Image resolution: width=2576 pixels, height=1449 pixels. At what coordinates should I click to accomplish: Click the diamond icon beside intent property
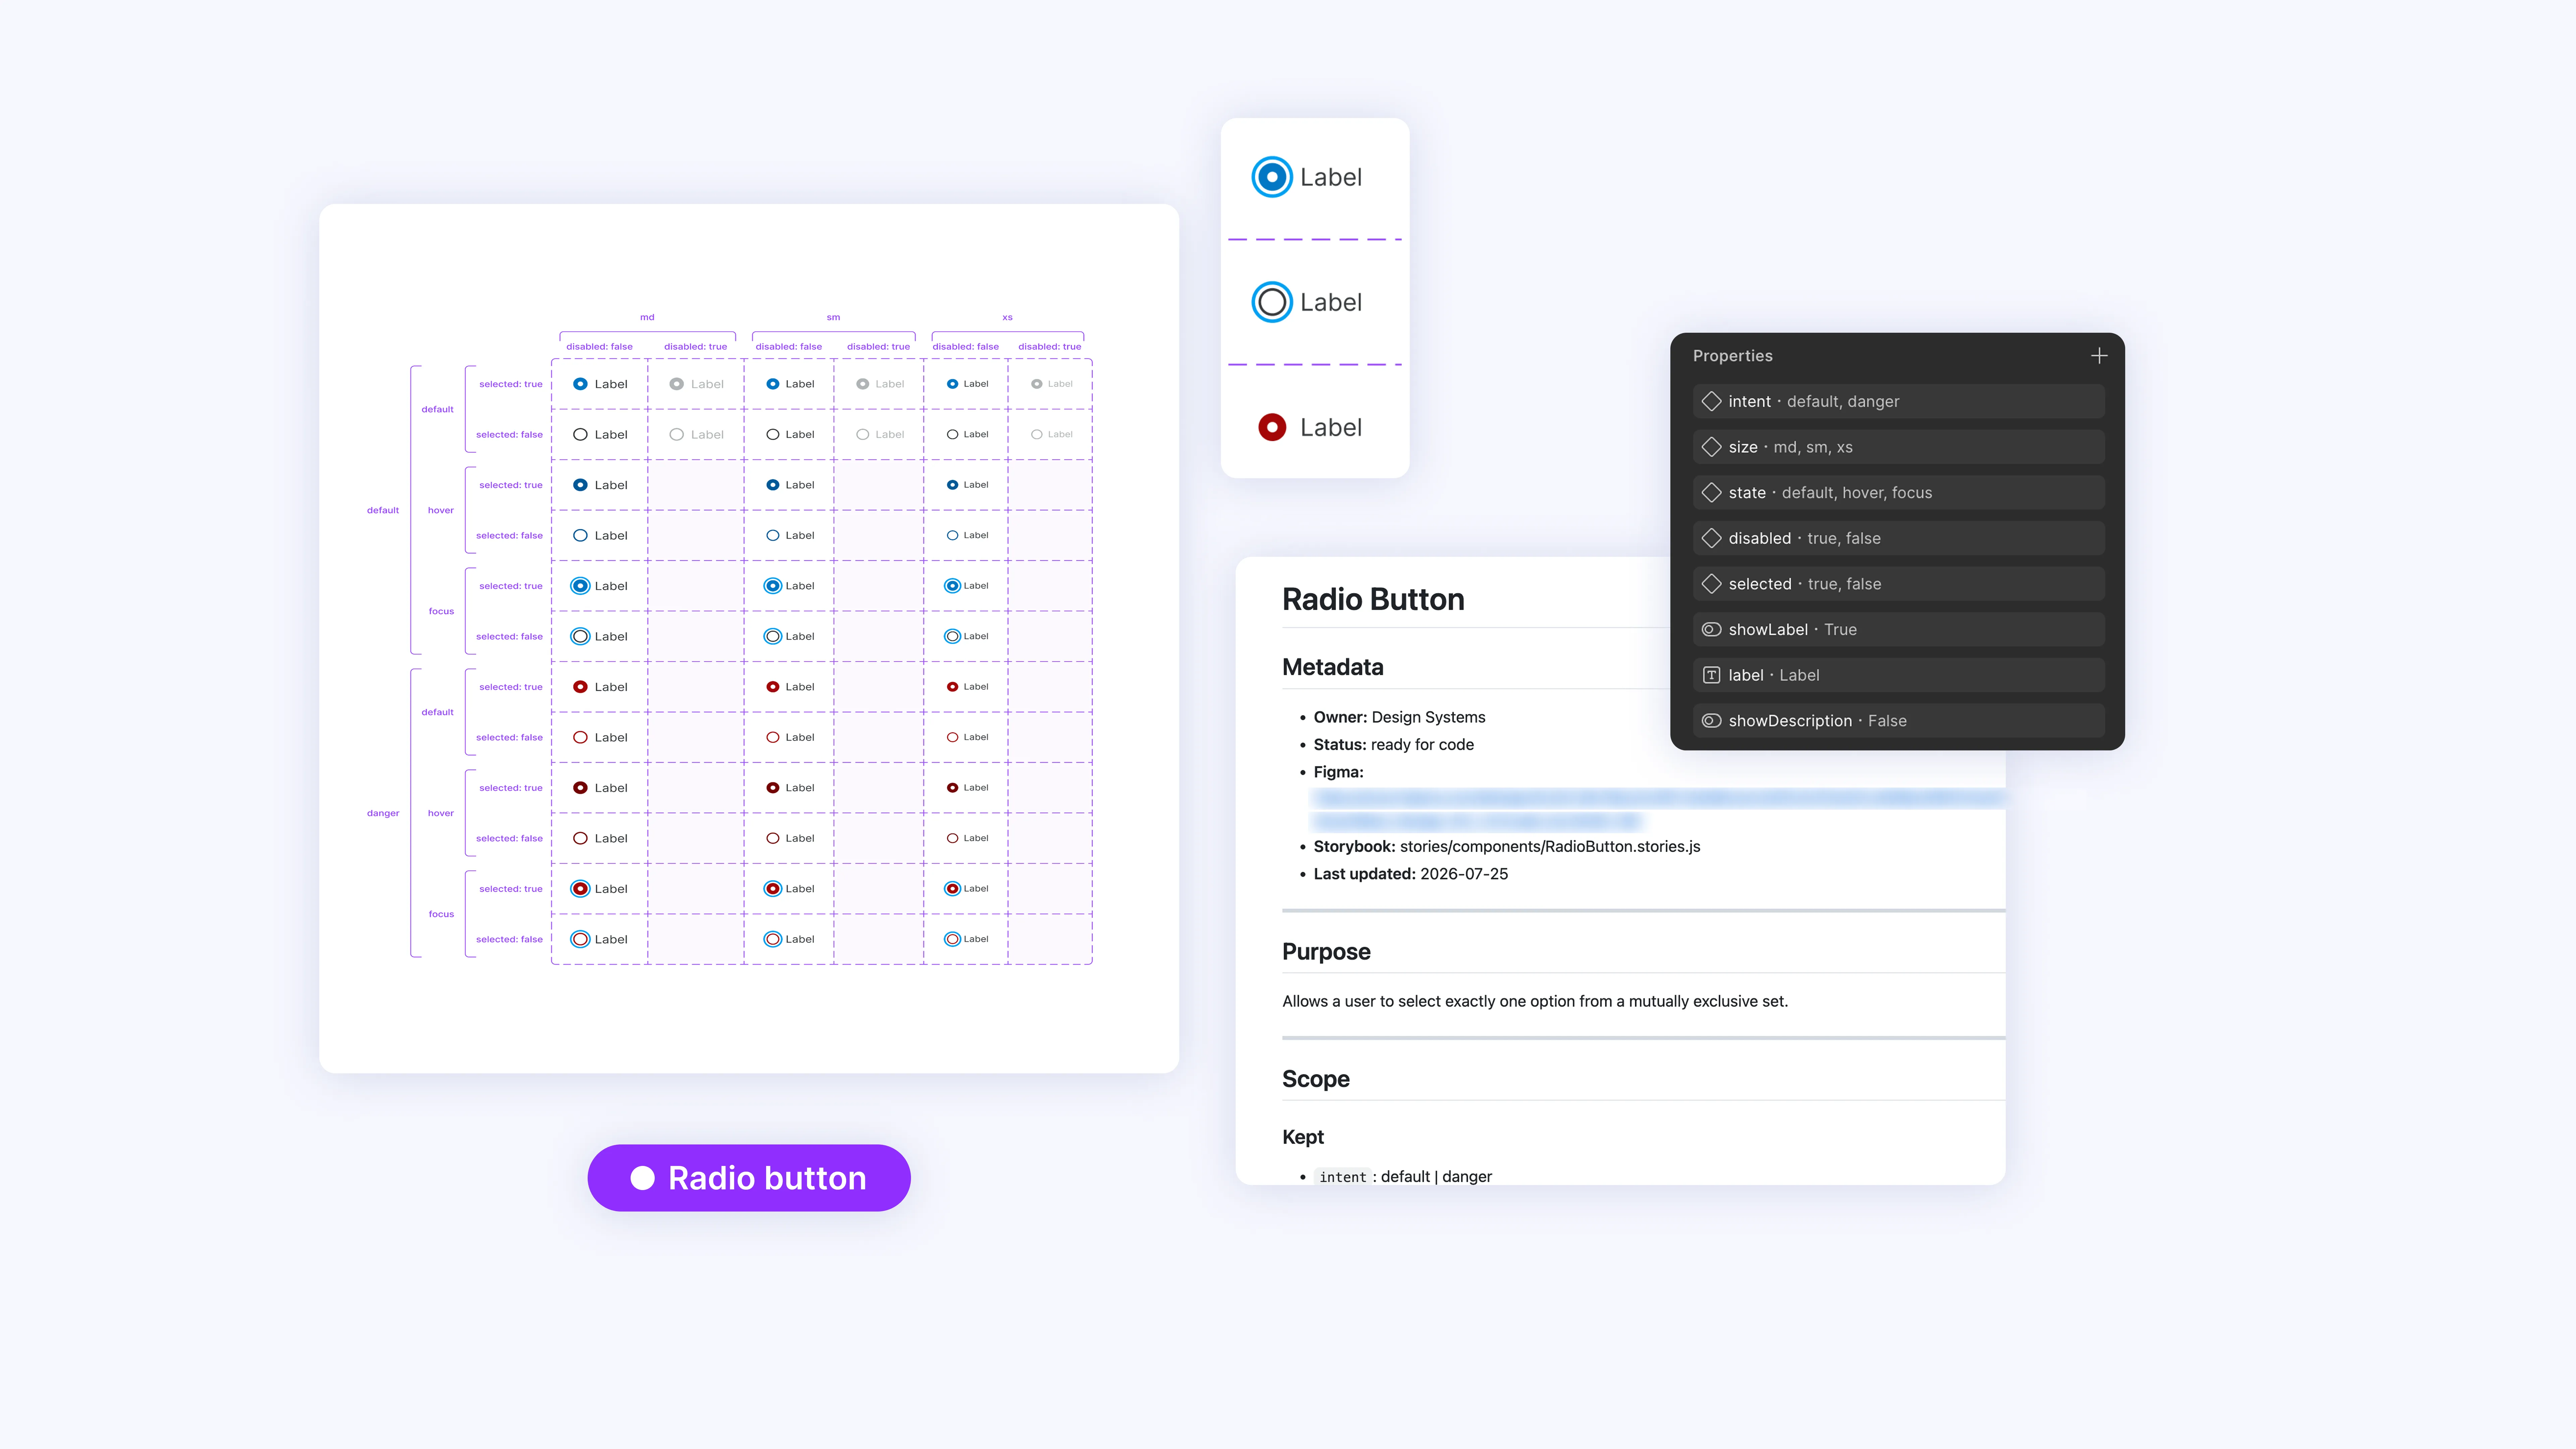1711,401
